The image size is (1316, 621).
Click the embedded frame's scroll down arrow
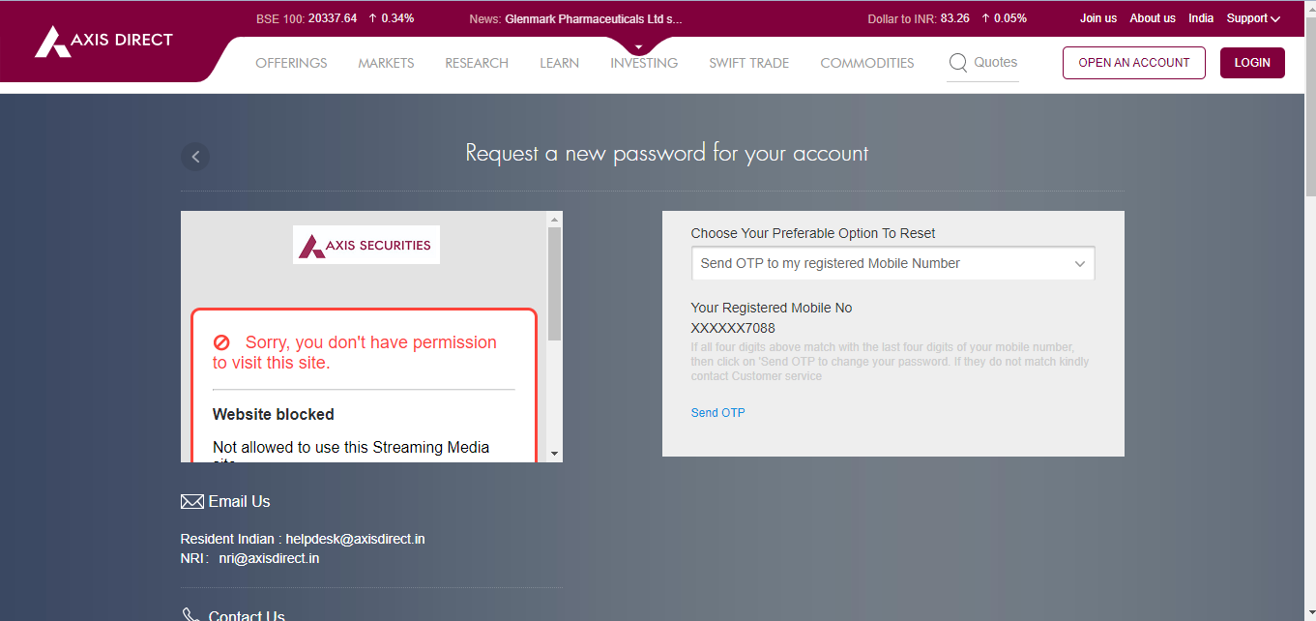click(554, 453)
